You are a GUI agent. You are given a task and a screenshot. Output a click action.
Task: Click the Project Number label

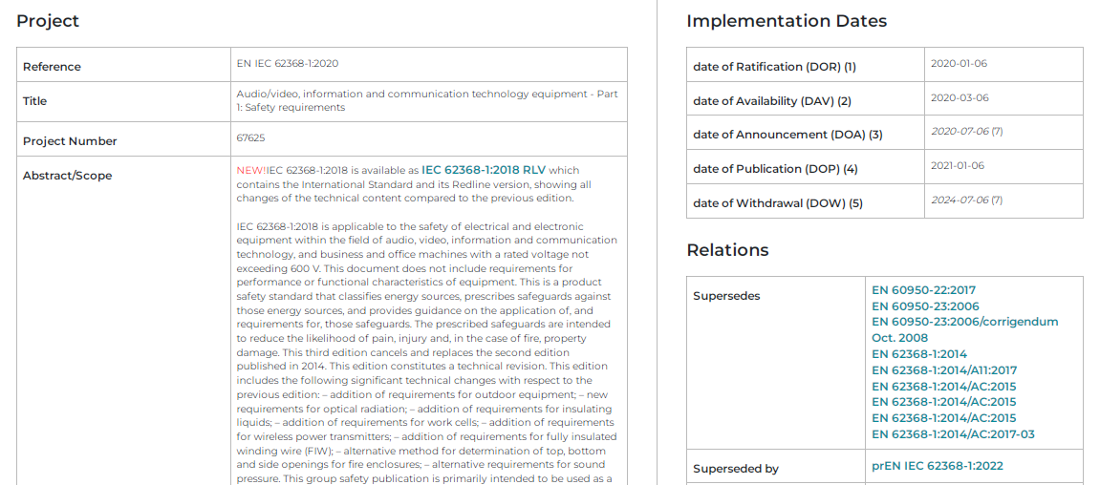tap(70, 141)
